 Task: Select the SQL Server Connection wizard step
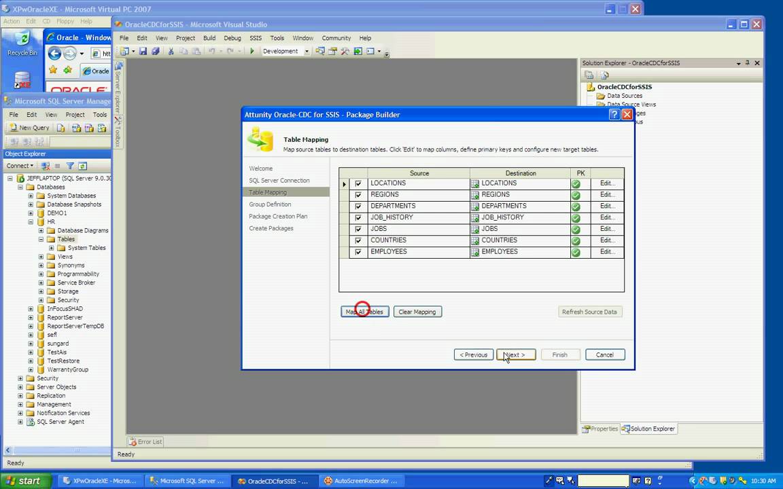279,180
